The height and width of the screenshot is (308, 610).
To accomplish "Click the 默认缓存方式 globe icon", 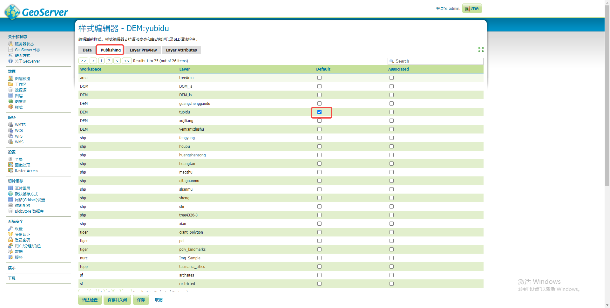I will (x=10, y=194).
